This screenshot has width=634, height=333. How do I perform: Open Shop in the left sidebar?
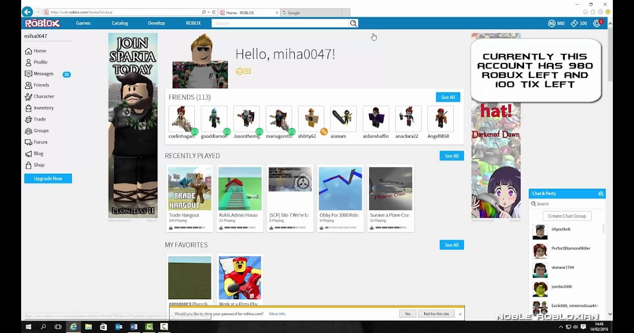pos(35,165)
